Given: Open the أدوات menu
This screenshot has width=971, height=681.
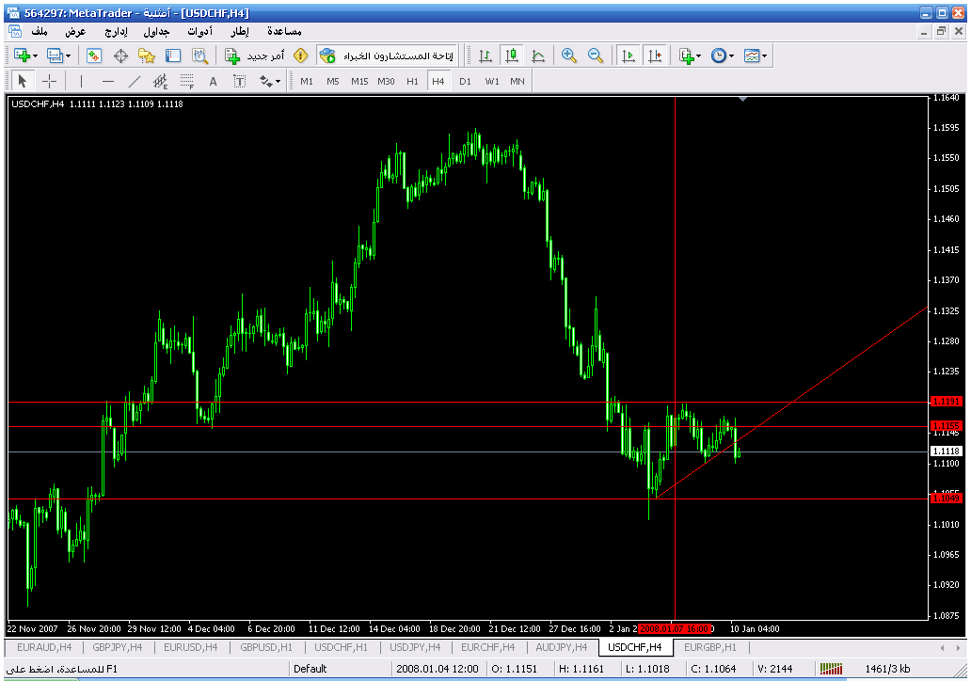Looking at the screenshot, I should click(199, 32).
